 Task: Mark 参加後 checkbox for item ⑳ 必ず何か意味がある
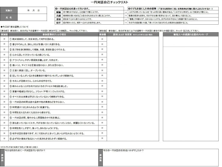point(102,138)
